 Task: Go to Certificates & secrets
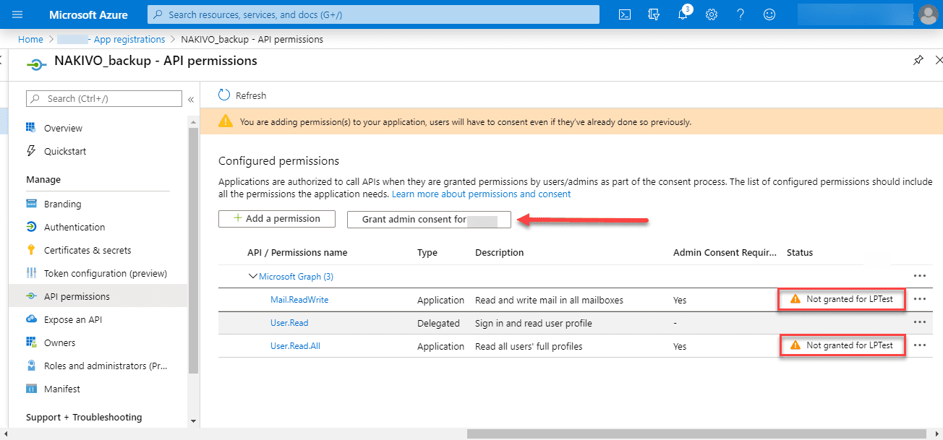pos(88,250)
